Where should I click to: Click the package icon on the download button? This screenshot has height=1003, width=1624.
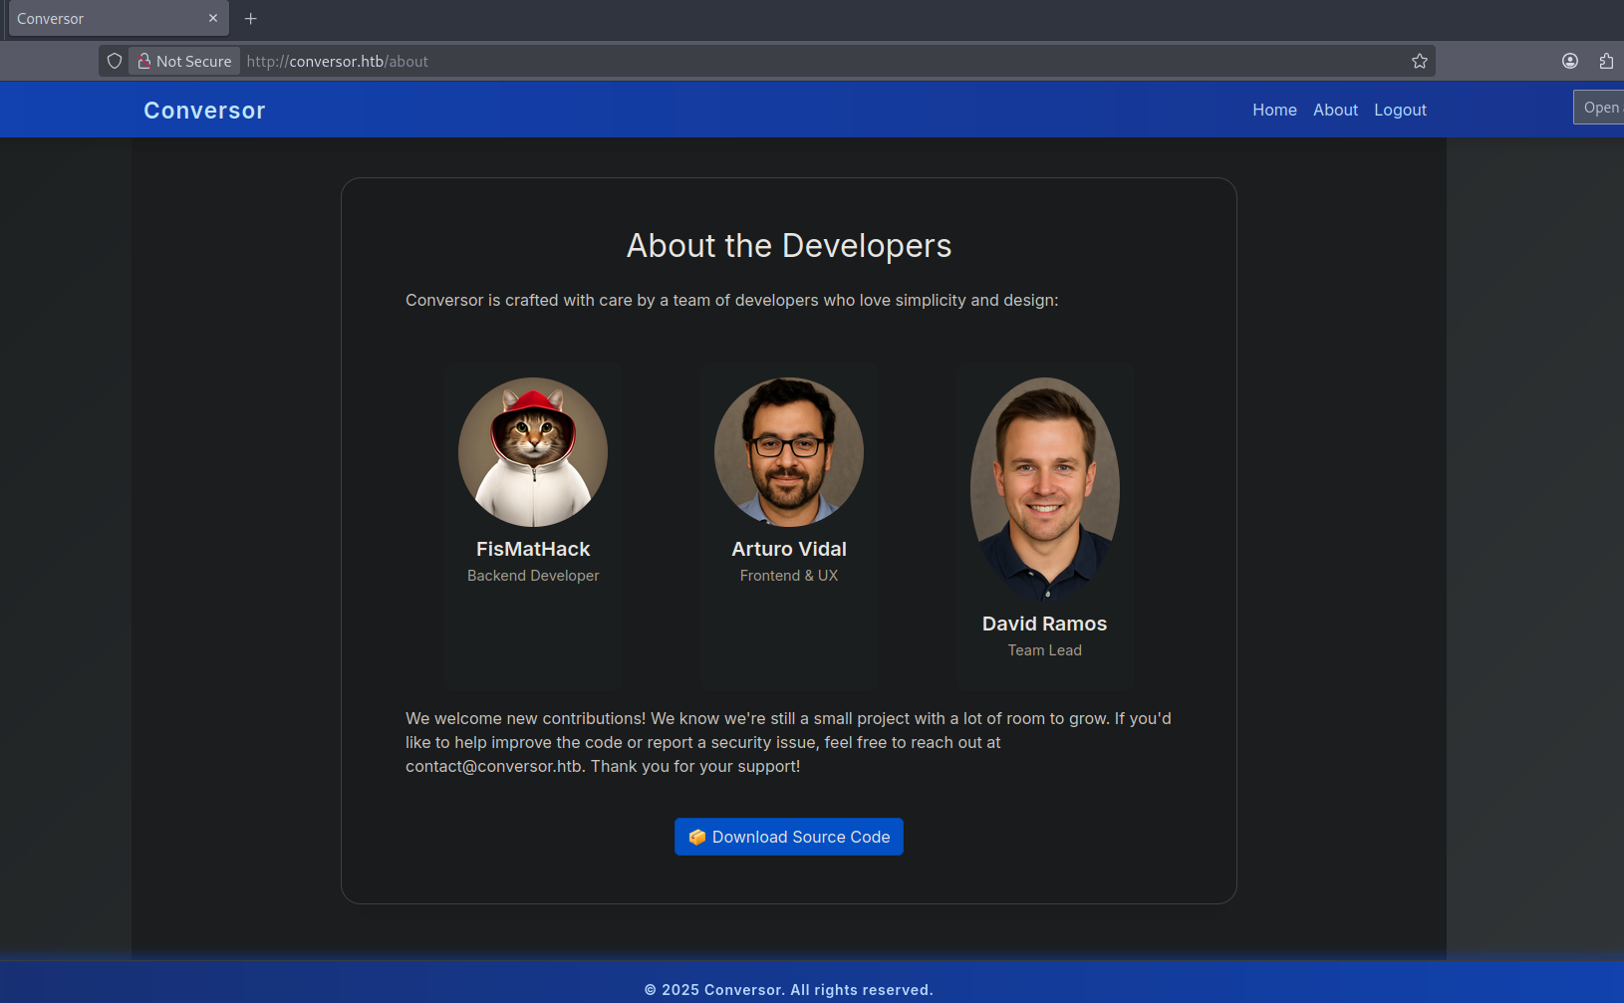697,837
